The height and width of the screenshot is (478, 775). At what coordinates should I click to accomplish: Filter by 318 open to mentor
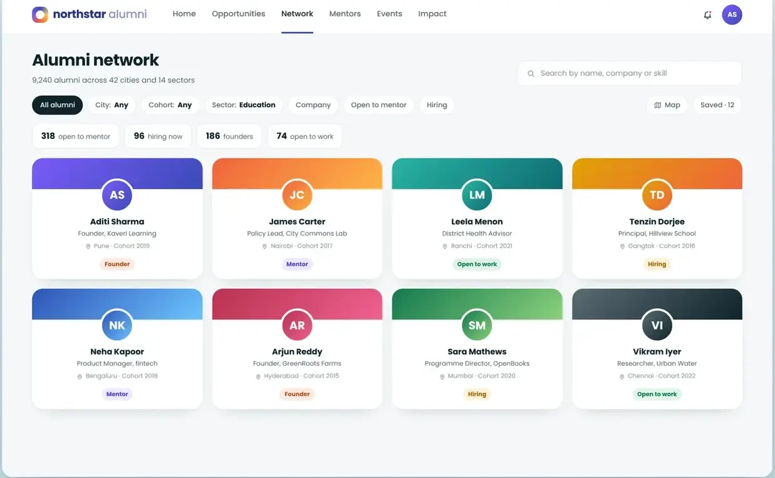click(75, 136)
